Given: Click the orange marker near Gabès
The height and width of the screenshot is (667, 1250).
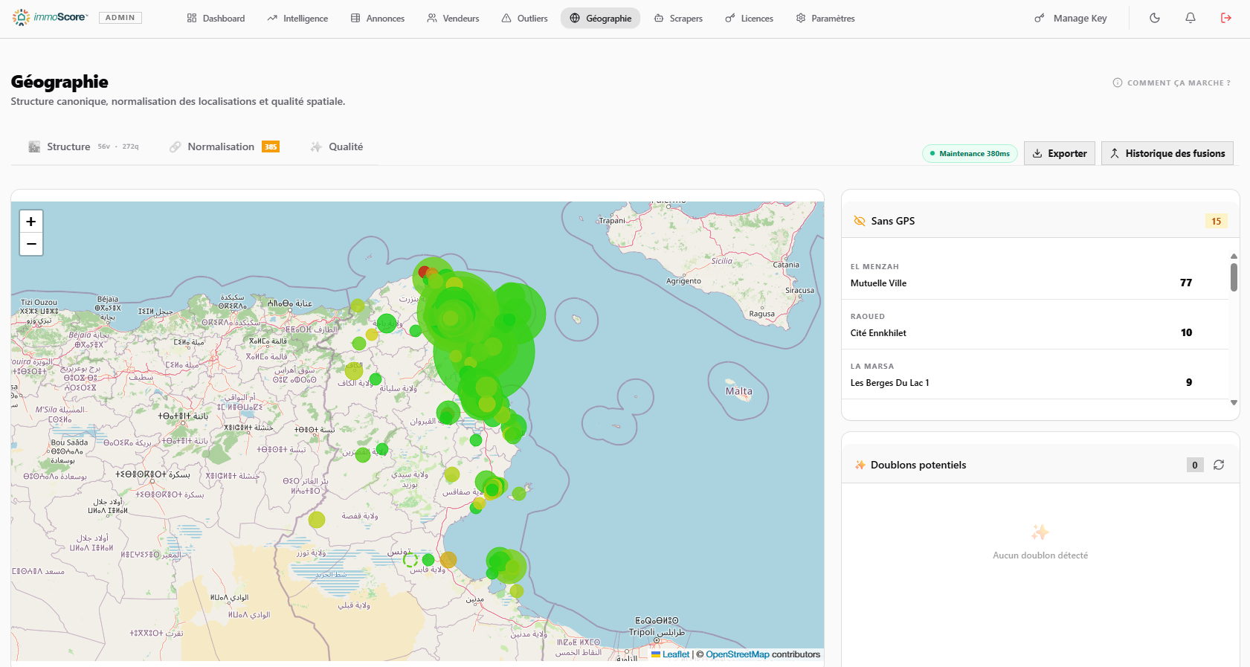Looking at the screenshot, I should 448,560.
